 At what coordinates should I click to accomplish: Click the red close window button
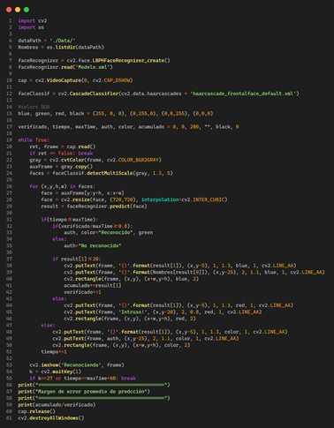(x=9, y=10)
